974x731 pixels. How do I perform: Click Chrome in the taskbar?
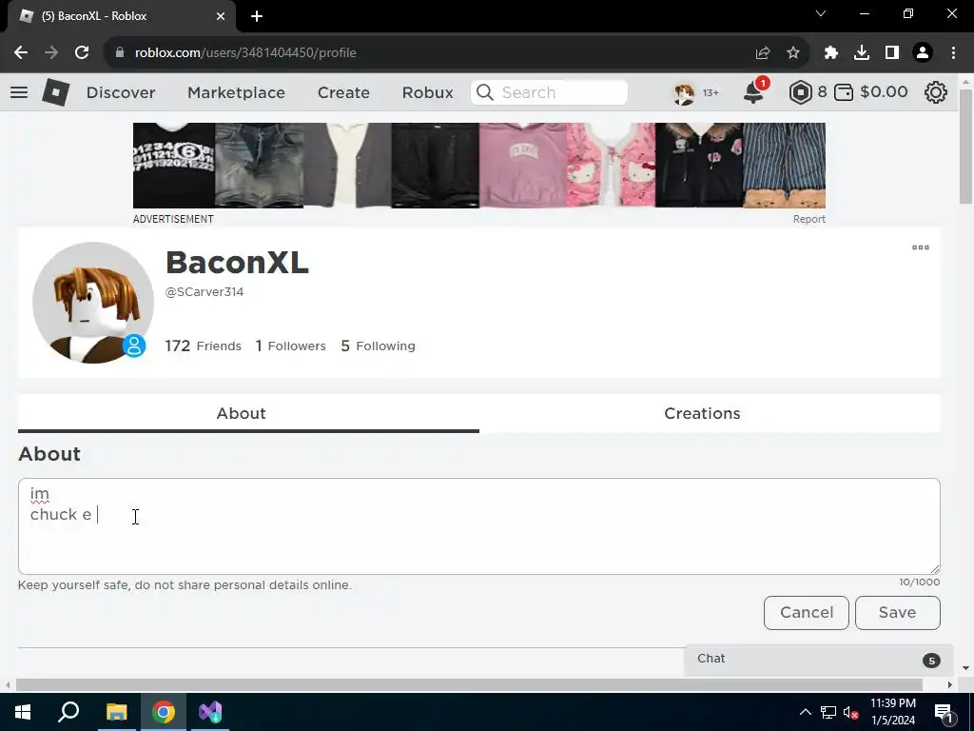point(164,712)
